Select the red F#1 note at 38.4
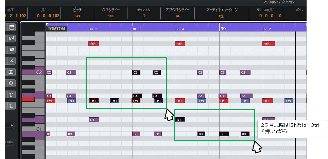The height and width of the screenshot is (159, 328). tap(180, 101)
